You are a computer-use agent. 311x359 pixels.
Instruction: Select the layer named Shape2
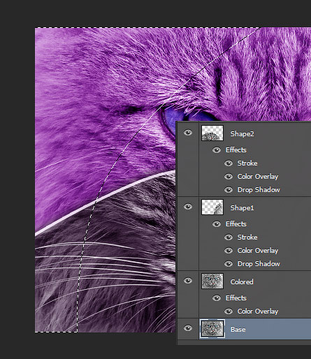(242, 134)
